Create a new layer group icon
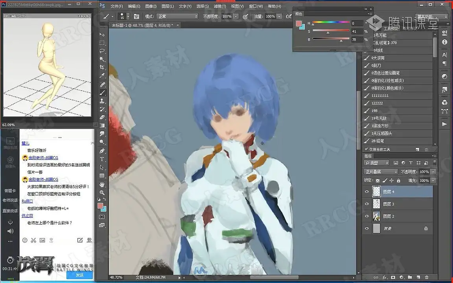453x283 pixels. point(410,277)
